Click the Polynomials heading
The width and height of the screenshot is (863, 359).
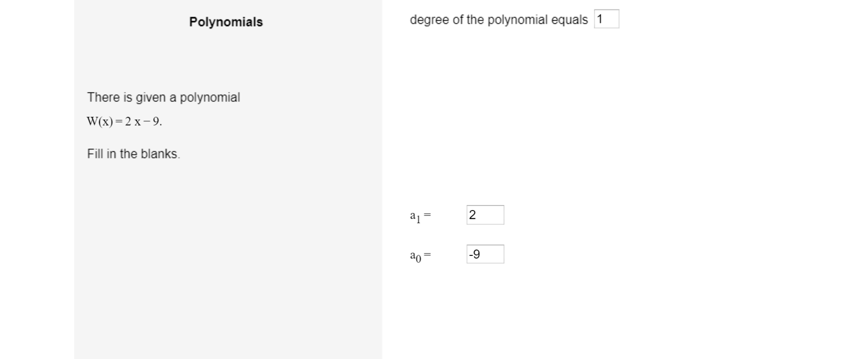tap(225, 21)
